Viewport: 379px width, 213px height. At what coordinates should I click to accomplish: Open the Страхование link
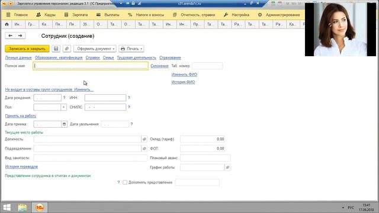click(x=170, y=58)
